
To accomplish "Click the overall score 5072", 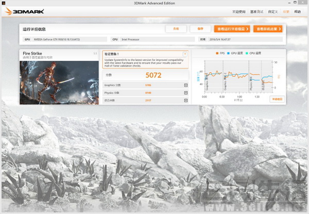I will [153, 75].
